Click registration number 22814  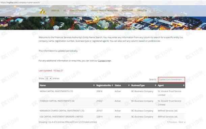(x=99, y=117)
